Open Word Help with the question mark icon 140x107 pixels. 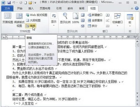(137, 8)
